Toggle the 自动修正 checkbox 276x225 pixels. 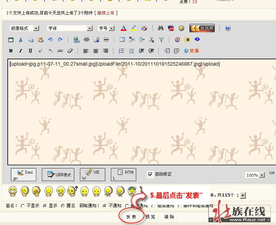(150, 174)
